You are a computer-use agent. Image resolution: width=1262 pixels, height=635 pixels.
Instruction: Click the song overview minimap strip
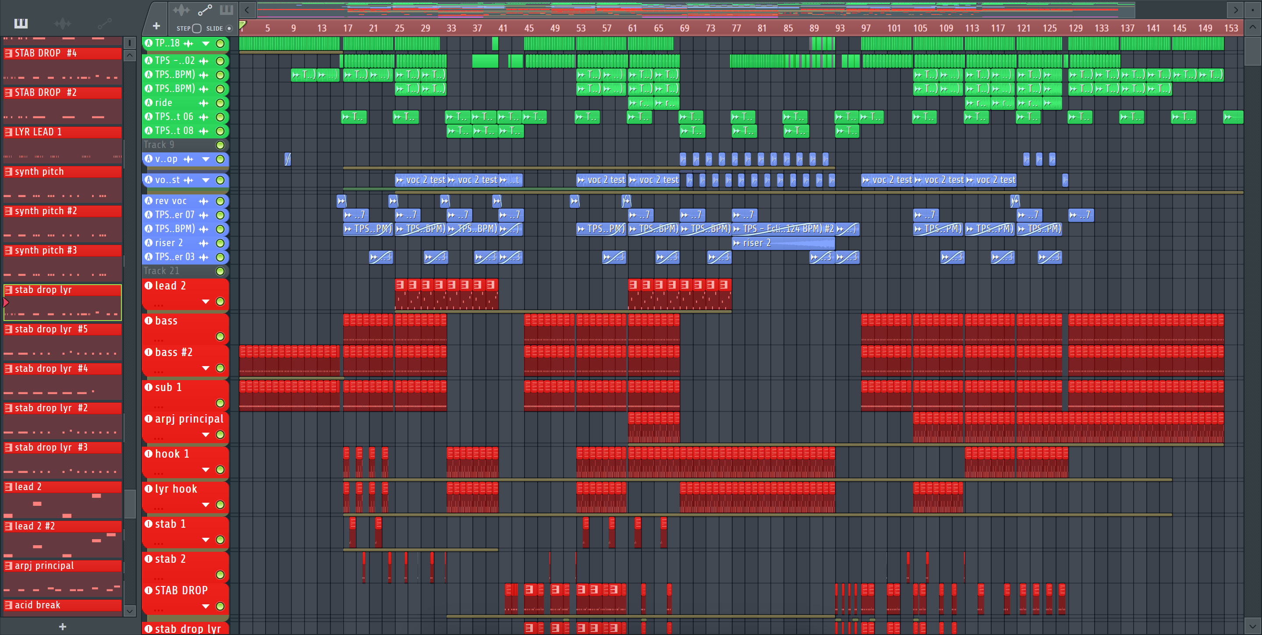tap(696, 9)
